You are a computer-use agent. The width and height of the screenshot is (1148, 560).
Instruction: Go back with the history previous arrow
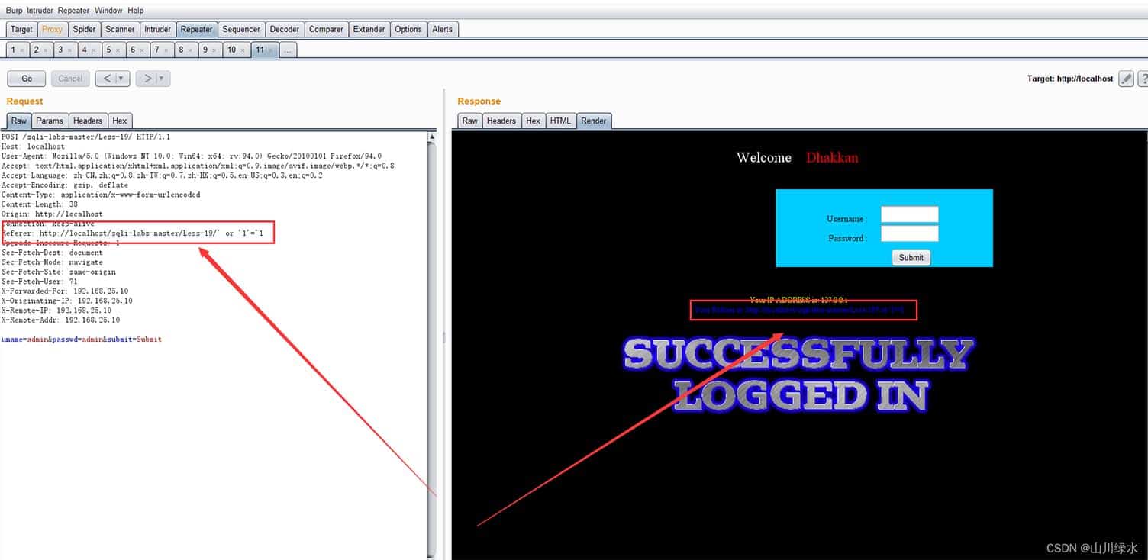tap(108, 79)
